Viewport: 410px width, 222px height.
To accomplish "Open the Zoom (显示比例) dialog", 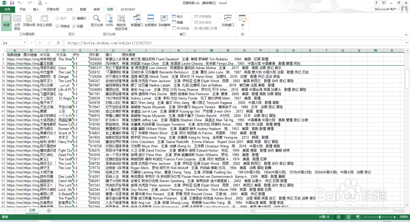I will pyautogui.click(x=97, y=21).
